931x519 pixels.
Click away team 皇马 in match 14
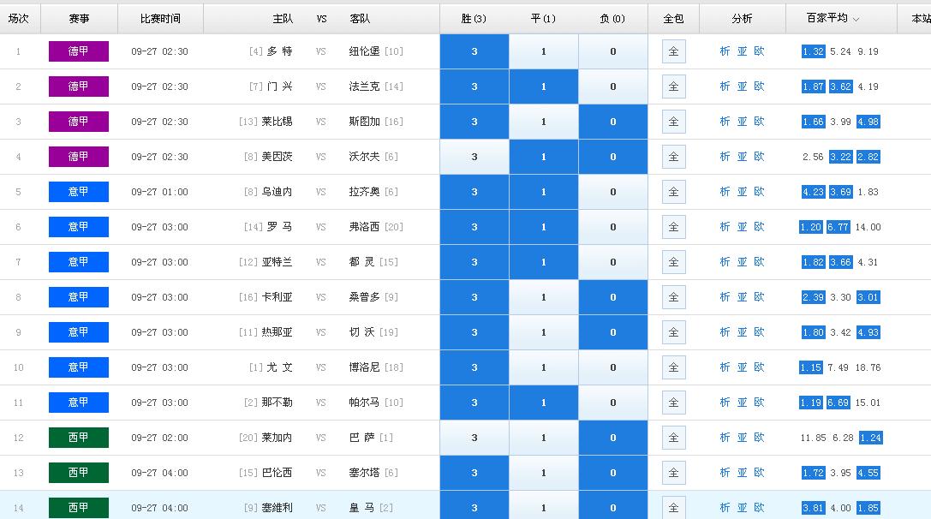coord(361,507)
